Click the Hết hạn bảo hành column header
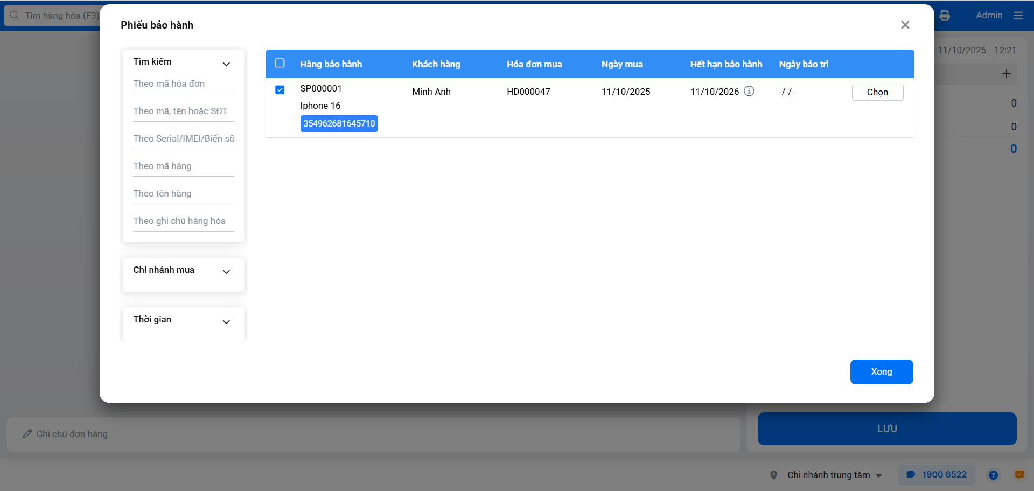 726,64
